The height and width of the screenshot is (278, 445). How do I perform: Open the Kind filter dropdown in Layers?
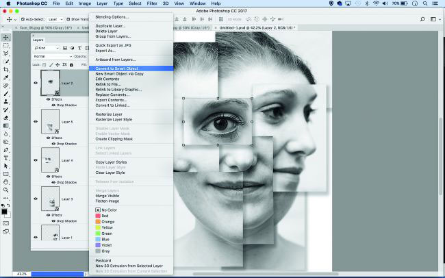point(47,49)
